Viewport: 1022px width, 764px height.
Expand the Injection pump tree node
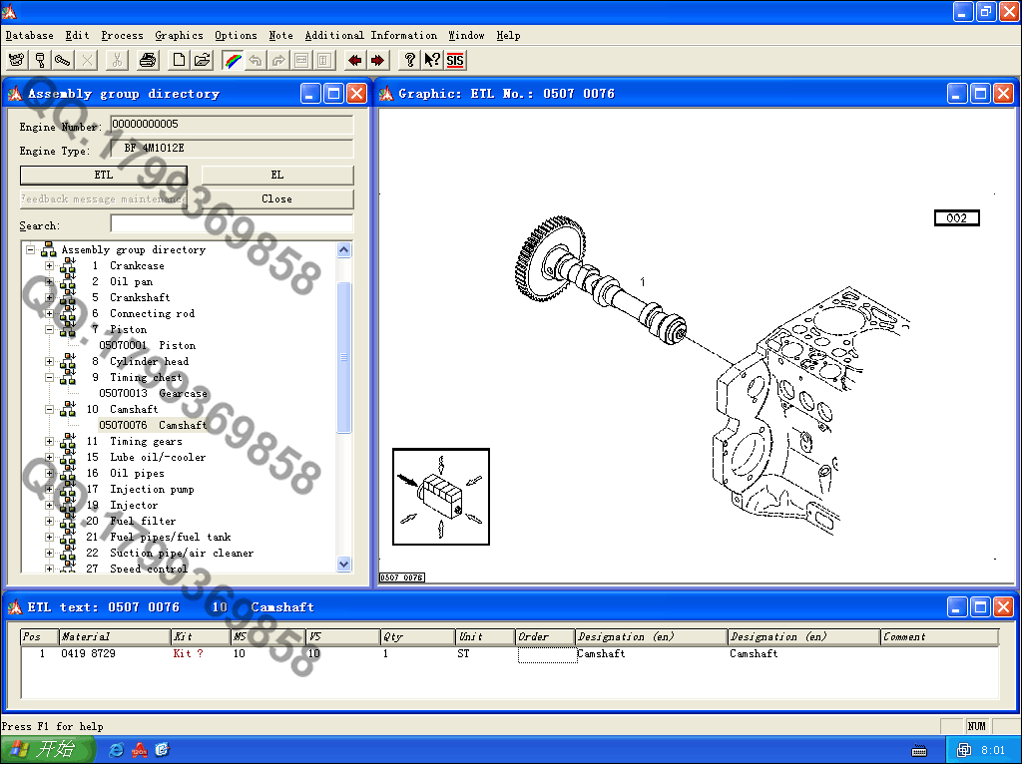[x=49, y=490]
